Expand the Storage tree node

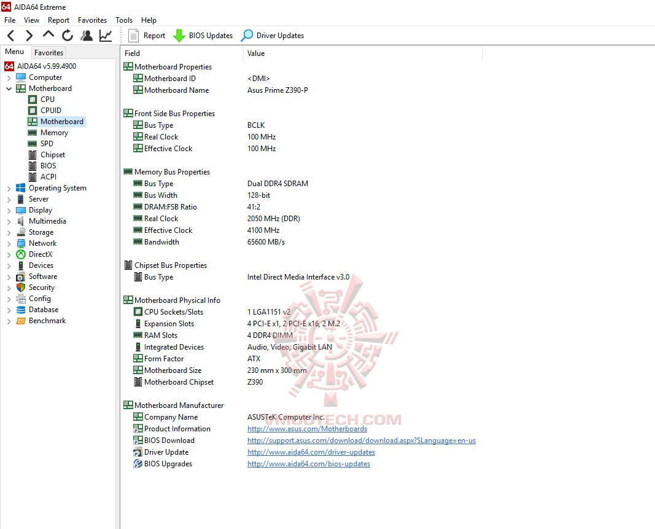click(x=9, y=233)
